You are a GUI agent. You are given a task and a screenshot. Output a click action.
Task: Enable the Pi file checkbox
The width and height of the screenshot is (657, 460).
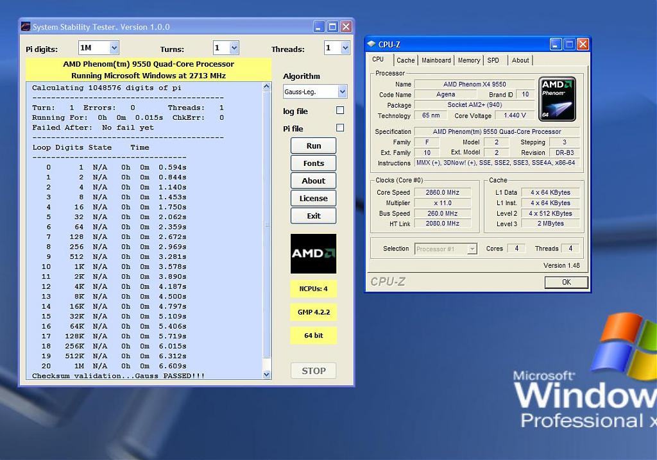(340, 128)
